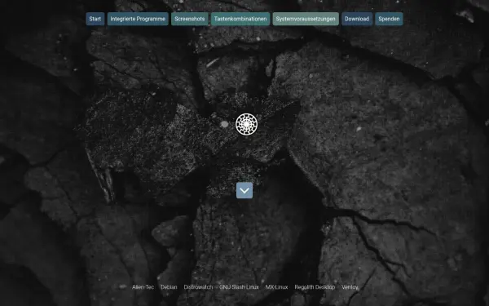Image resolution: width=489 pixels, height=306 pixels.
Task: Go to Integrierte Programme section
Action: pyautogui.click(x=138, y=19)
